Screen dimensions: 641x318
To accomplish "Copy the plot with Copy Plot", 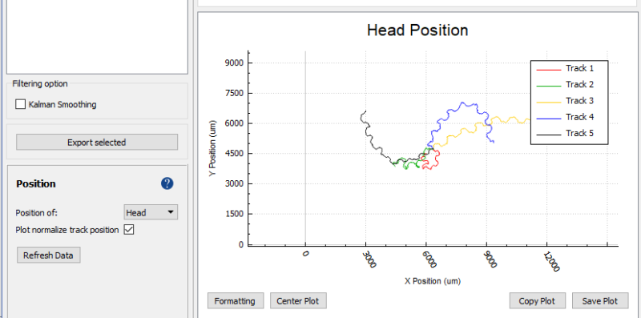I will click(x=538, y=301).
